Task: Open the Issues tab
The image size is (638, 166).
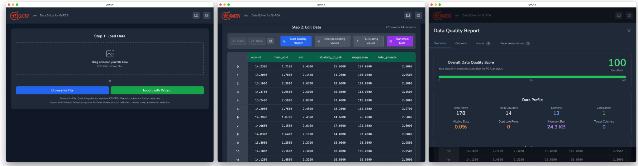Action: tap(483, 43)
